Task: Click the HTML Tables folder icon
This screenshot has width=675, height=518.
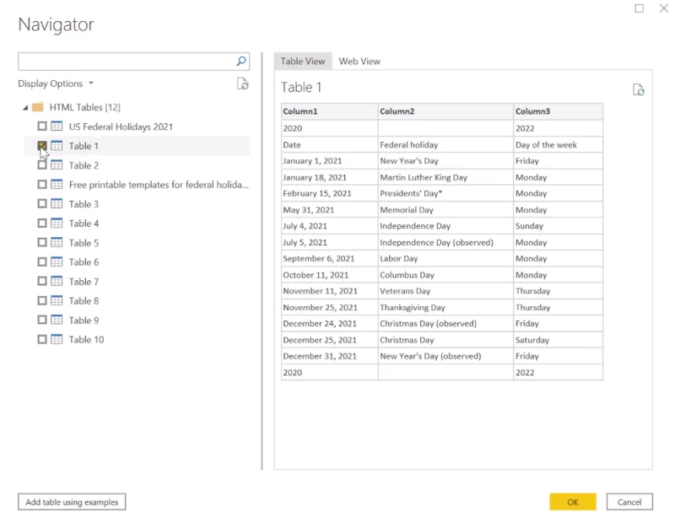Action: [38, 107]
